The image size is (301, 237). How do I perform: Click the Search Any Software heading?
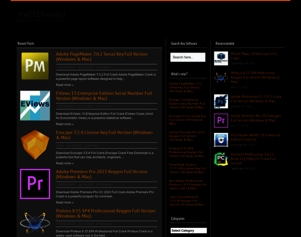[184, 43]
